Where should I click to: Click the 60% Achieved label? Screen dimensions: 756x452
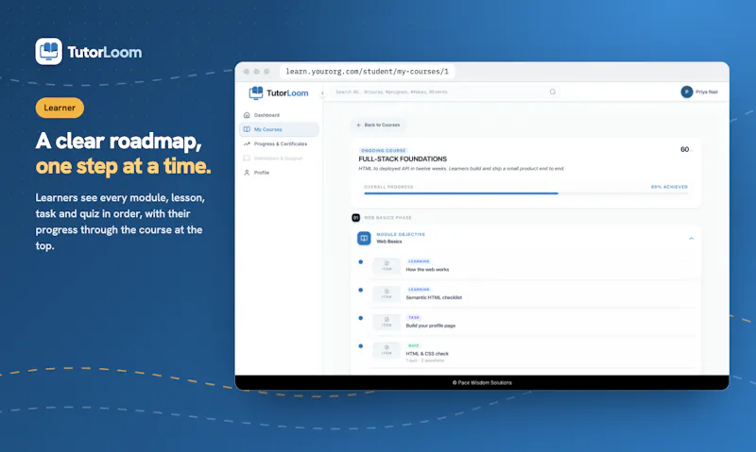click(x=669, y=187)
